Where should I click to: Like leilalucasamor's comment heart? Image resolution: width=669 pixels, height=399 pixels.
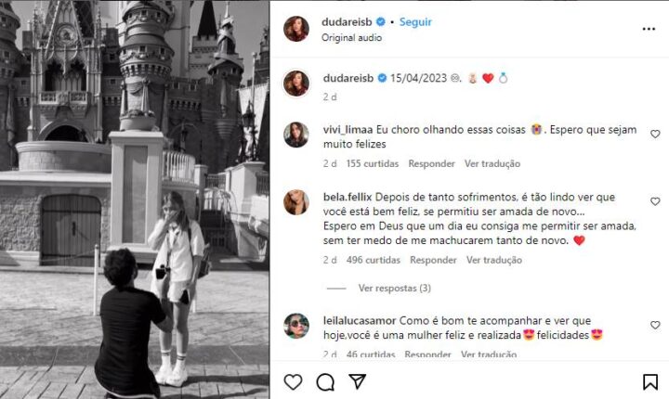click(x=655, y=325)
